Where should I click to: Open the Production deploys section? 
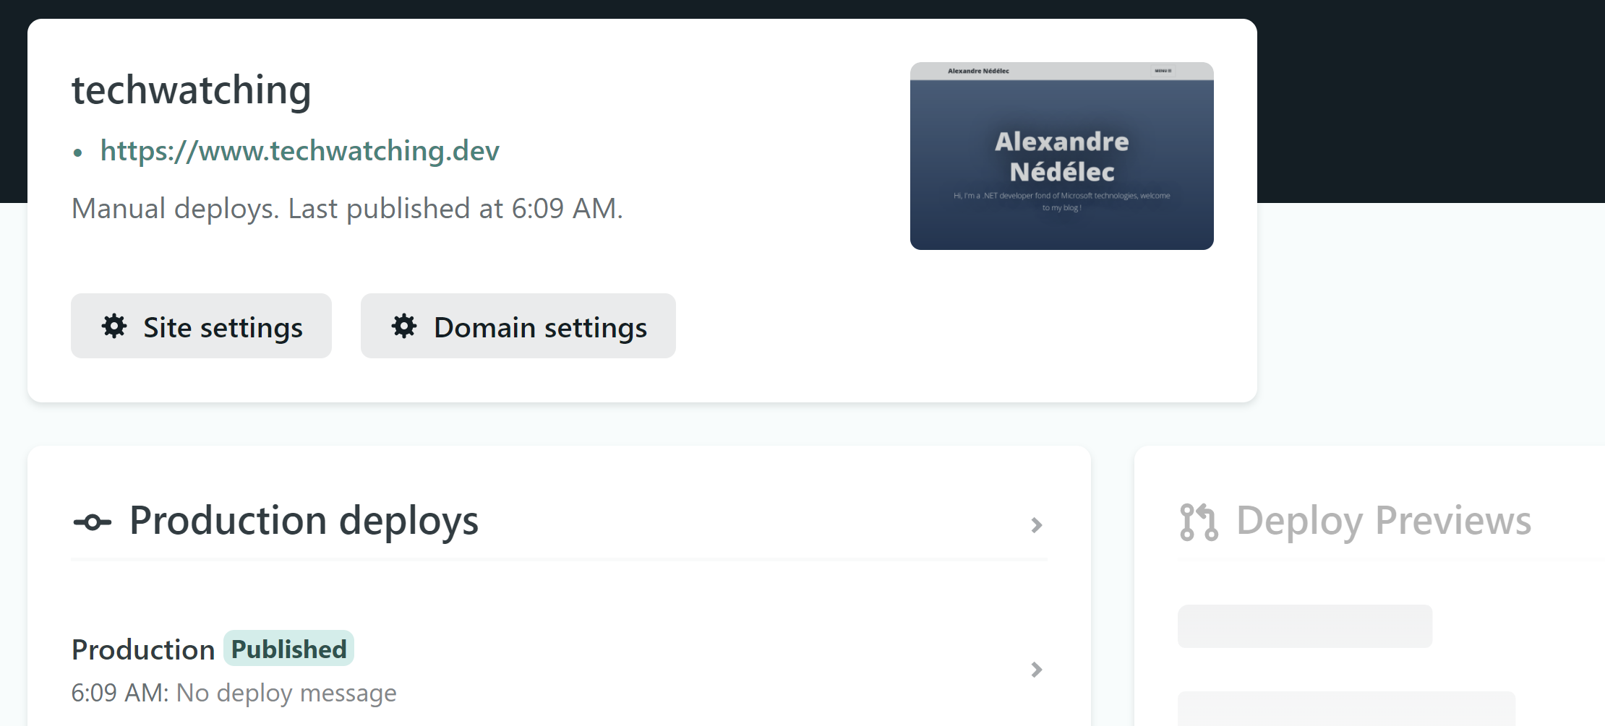point(302,521)
